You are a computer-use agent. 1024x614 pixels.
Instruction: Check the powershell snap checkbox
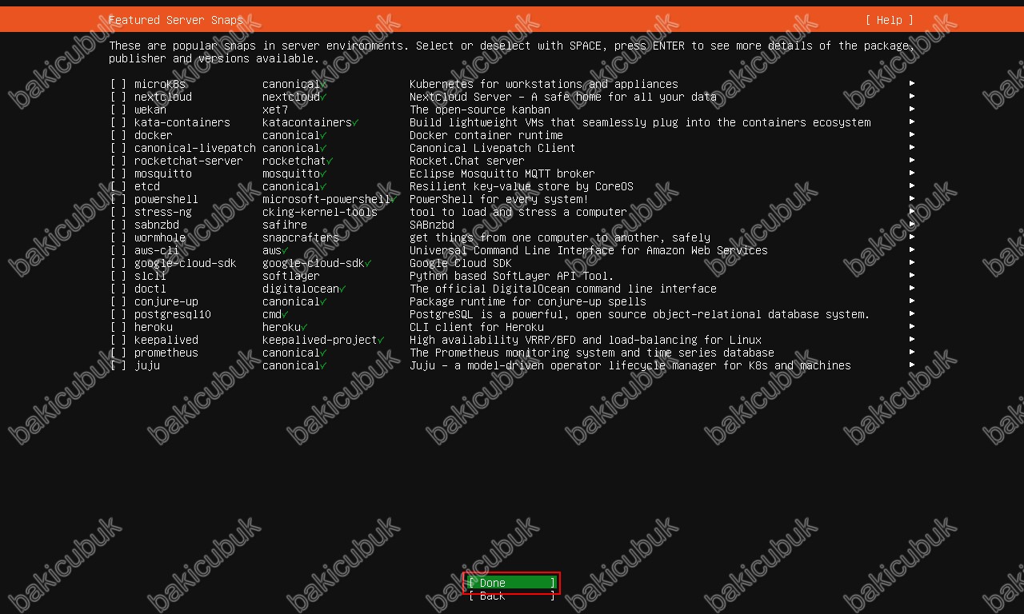tap(118, 199)
